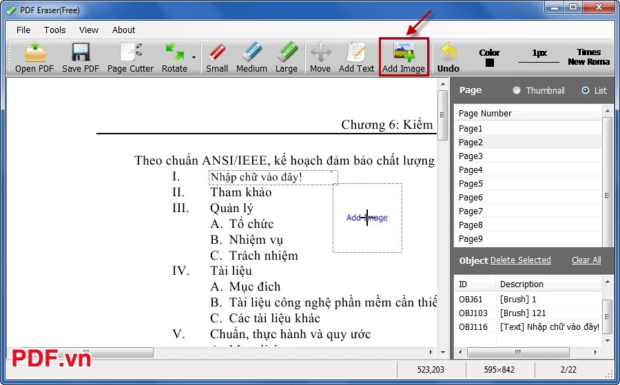Select Page2 in the page list
This screenshot has height=385, width=620.
click(528, 143)
